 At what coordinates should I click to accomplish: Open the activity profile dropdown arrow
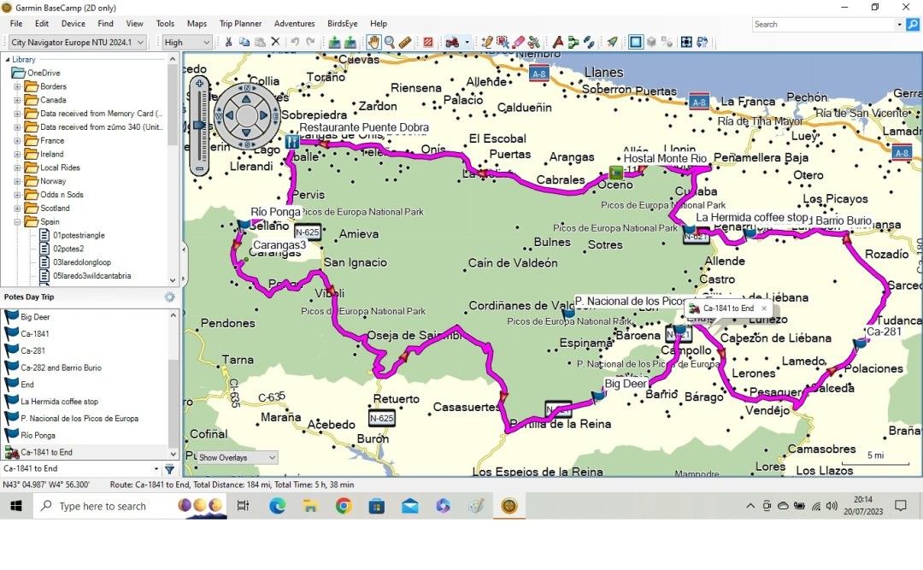pos(467,43)
